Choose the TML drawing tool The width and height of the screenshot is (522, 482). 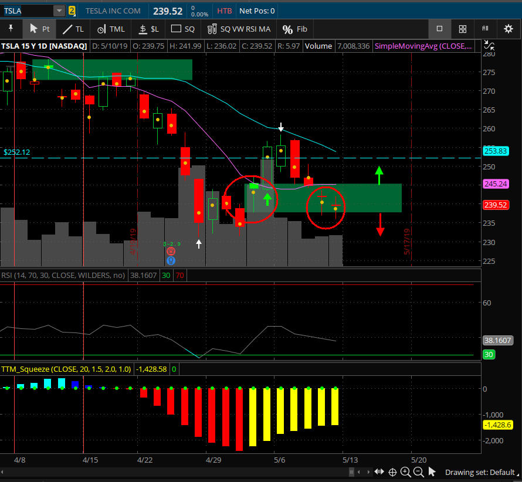click(110, 29)
